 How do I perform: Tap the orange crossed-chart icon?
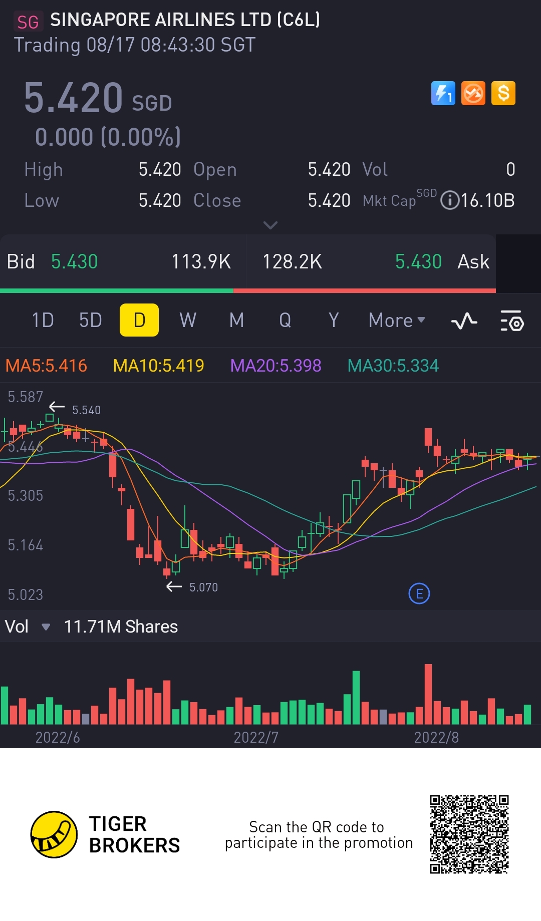473,93
